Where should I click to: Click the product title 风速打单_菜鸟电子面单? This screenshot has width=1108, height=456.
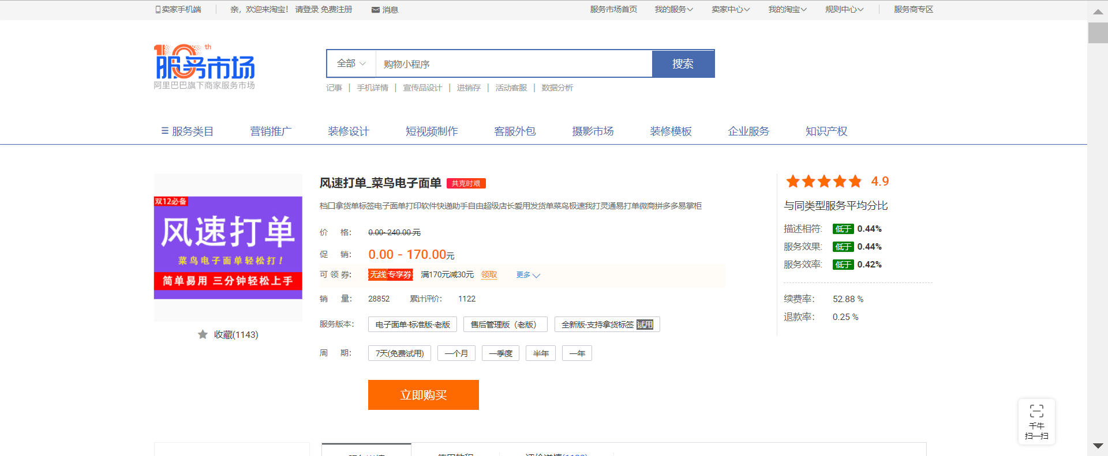pyautogui.click(x=380, y=183)
